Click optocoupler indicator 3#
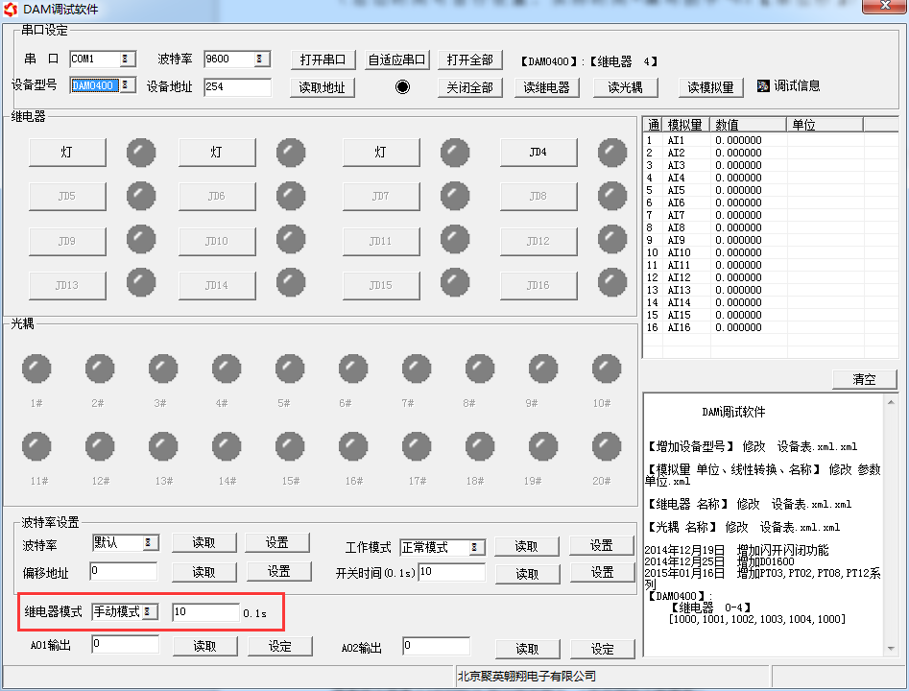 click(163, 369)
